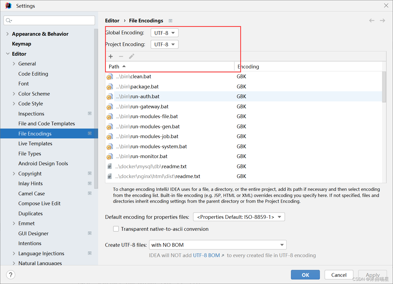
Task: Click the gear file icon beside run-auth.bat
Action: click(110, 96)
